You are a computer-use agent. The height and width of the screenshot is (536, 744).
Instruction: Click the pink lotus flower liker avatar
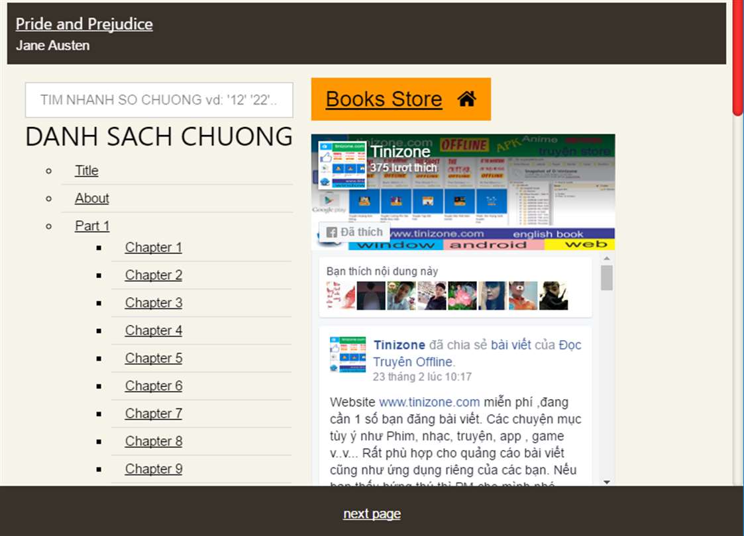click(x=462, y=296)
